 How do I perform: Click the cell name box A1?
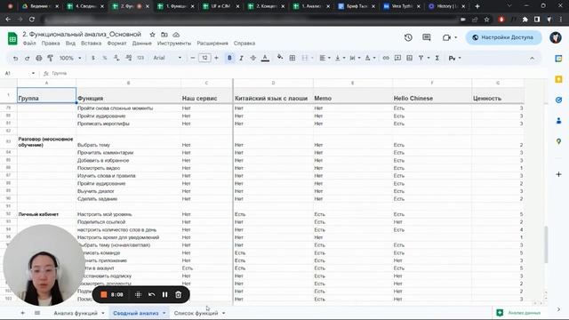[20, 73]
